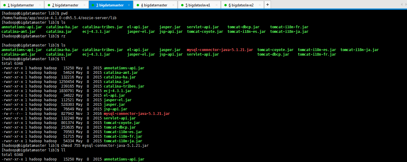This screenshot has height=162, width=407.
Task: Close the 4 bigdatamaster tab
Action: pyautogui.click(x=174, y=5)
